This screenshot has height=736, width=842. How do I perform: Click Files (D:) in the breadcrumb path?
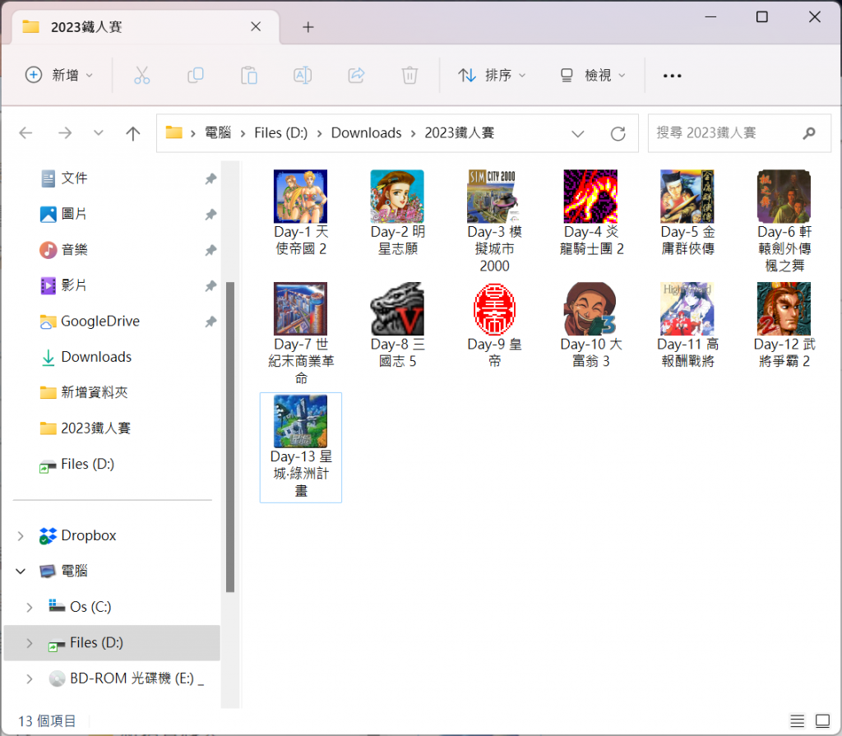click(281, 132)
